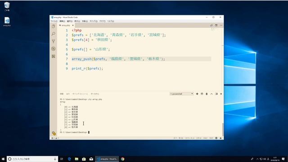288x162 pixels.
Task: Click the UTF-8 encoding in status bar
Action: pos(198,138)
